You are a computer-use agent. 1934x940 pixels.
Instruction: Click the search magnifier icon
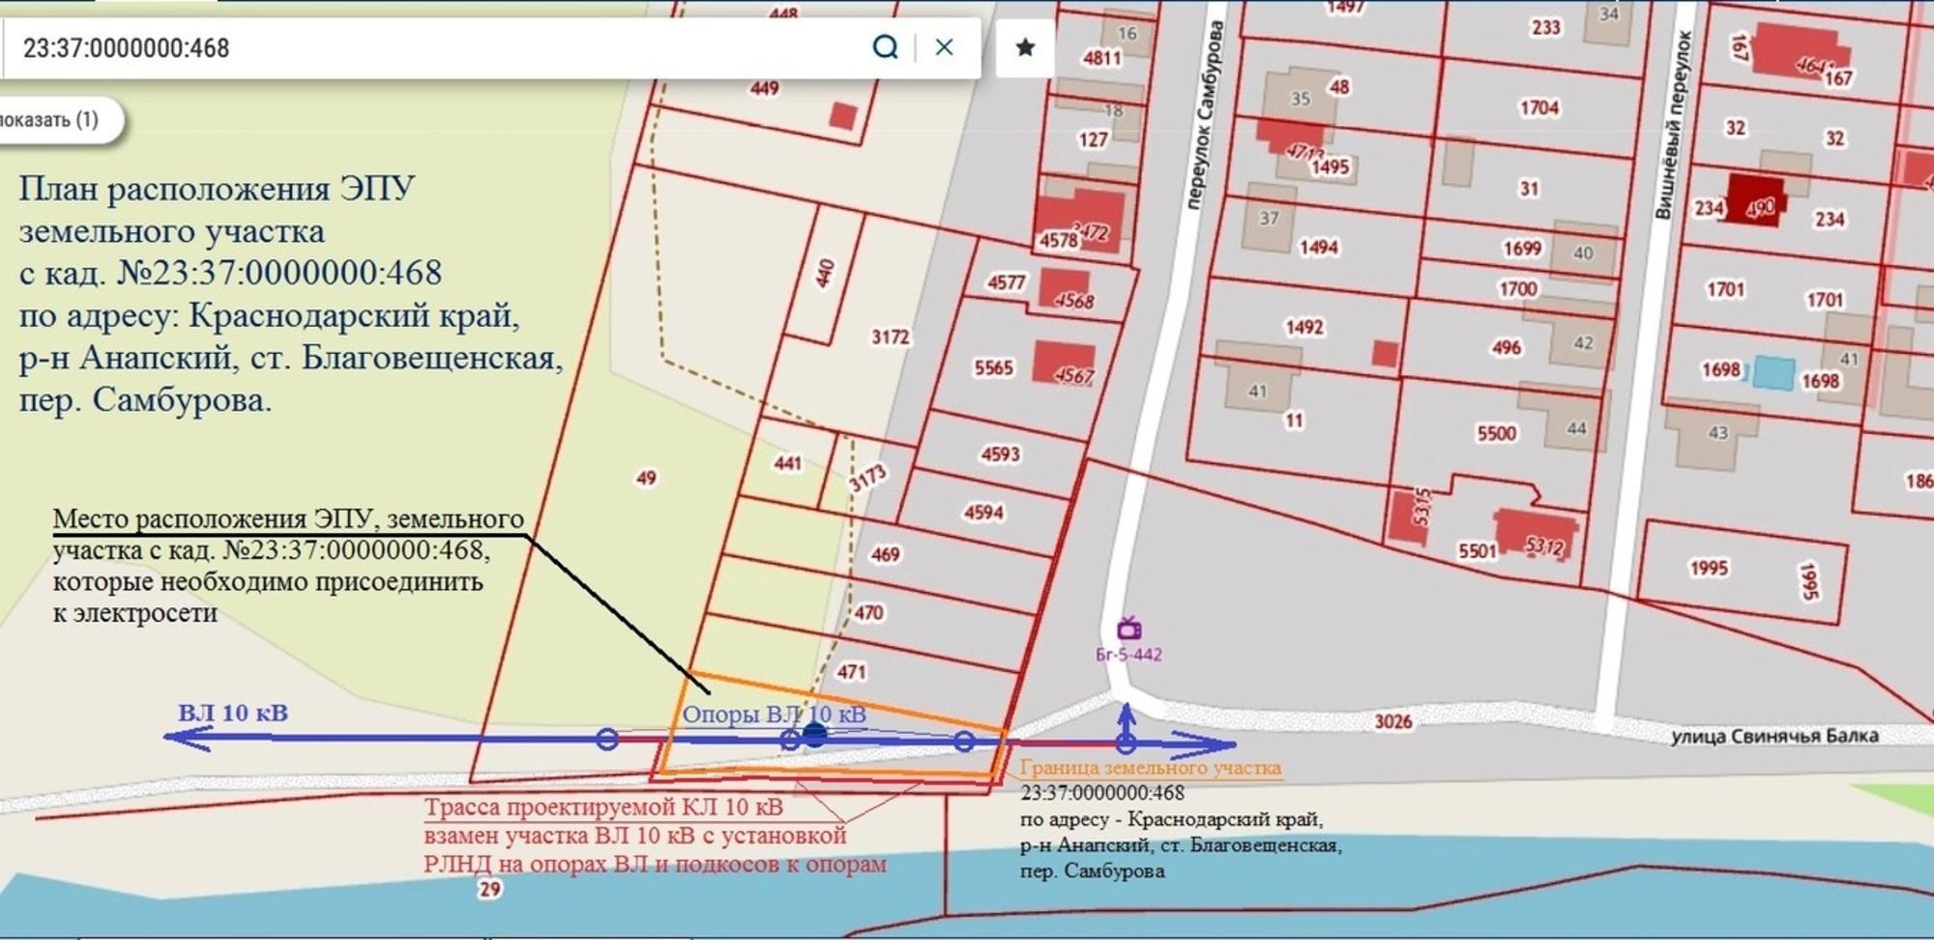pos(885,46)
